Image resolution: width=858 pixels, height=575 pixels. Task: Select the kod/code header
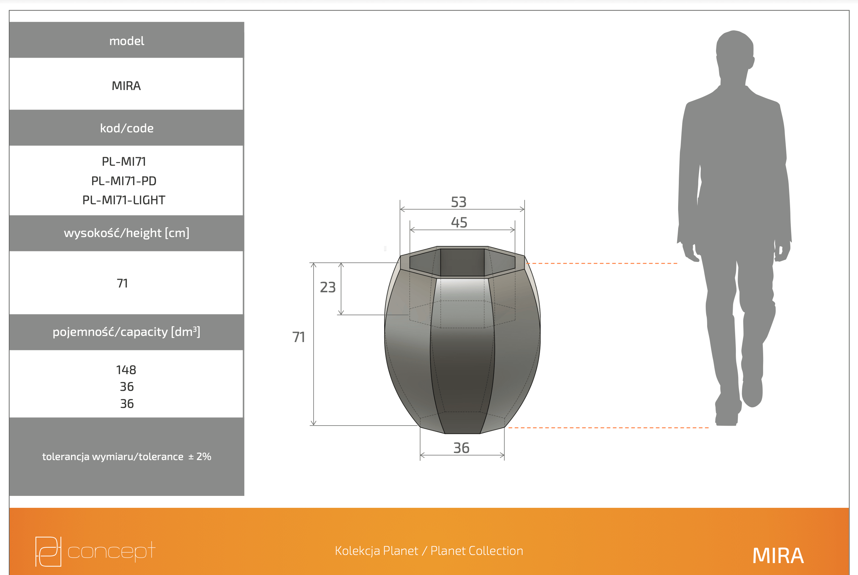pyautogui.click(x=127, y=128)
